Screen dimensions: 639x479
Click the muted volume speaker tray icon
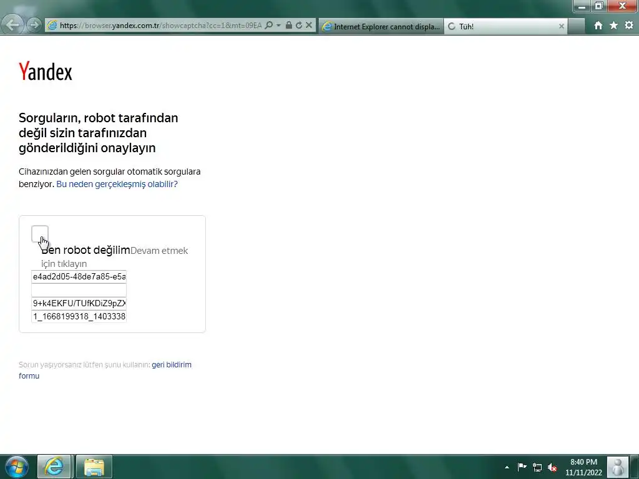(552, 467)
